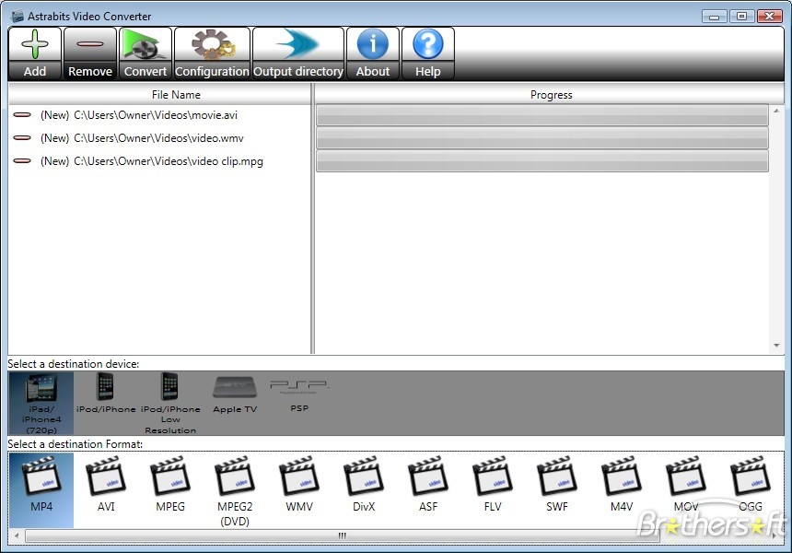This screenshot has width=792, height=553.
Task: Choose WMV destination format
Action: (299, 484)
